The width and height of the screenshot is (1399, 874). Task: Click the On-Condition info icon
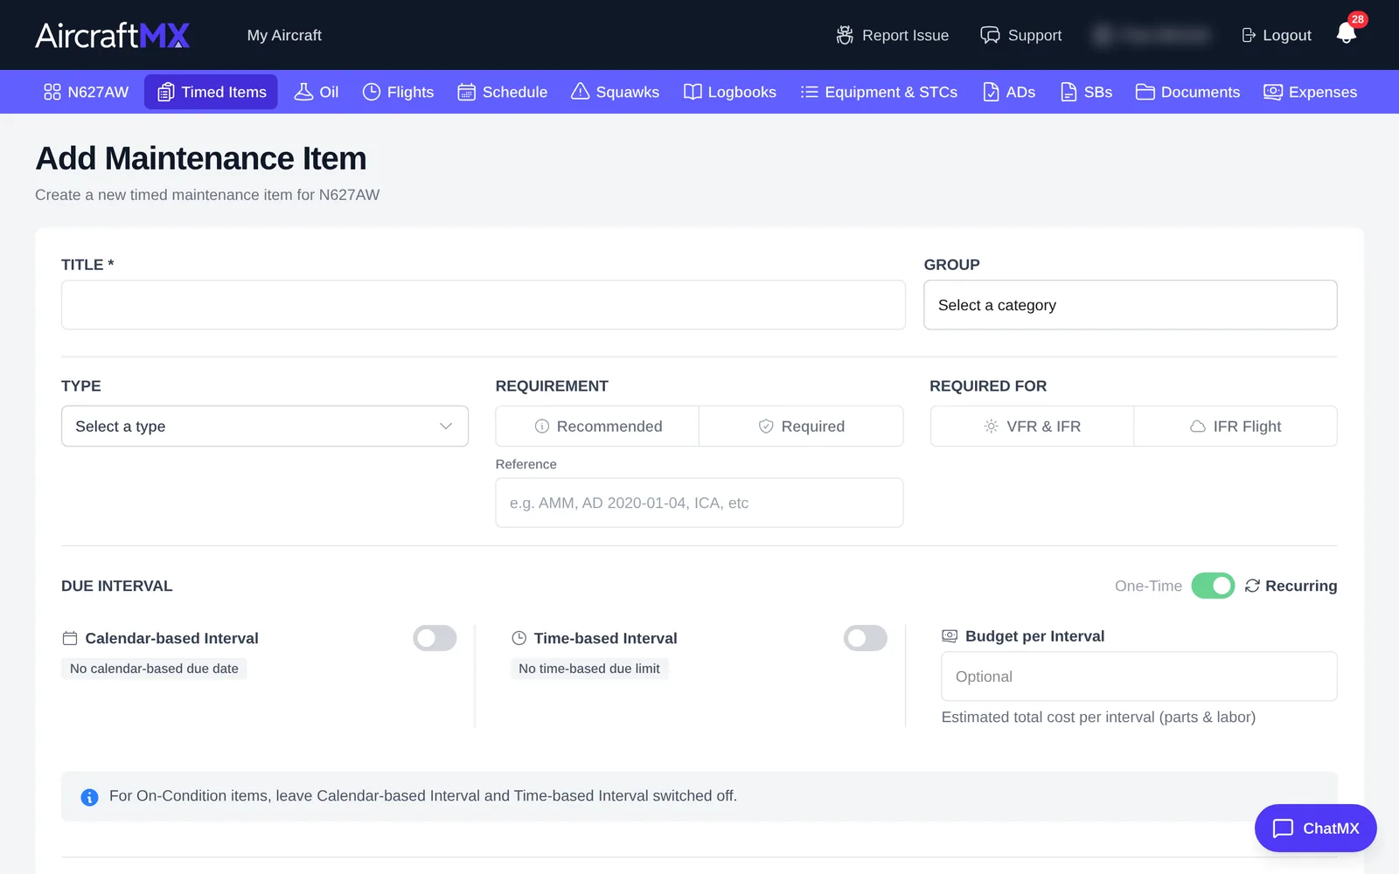click(89, 797)
